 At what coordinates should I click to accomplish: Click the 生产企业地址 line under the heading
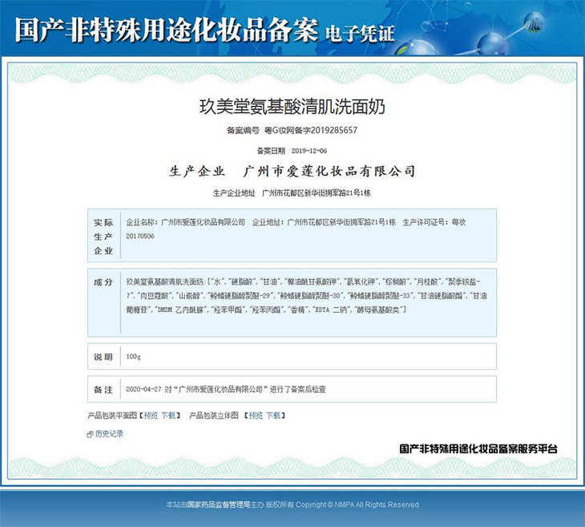click(x=292, y=193)
